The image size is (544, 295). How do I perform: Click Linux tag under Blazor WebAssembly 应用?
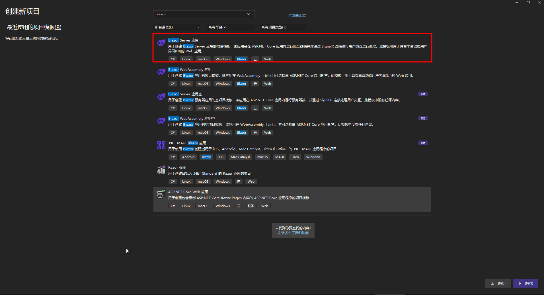point(186,84)
